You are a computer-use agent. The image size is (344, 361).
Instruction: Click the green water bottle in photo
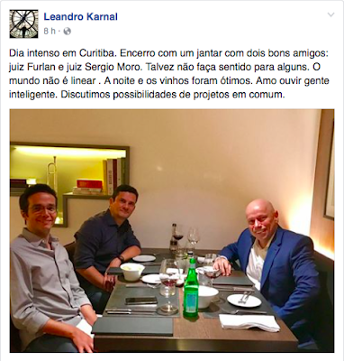[x=191, y=286]
